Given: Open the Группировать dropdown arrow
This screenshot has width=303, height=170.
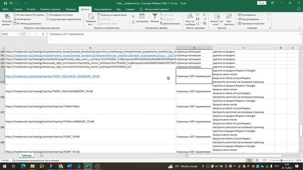Looking at the screenshot, I should click(x=259, y=15).
